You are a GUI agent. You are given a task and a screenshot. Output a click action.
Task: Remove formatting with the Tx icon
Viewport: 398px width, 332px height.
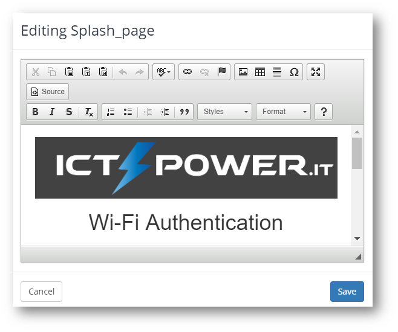(x=88, y=112)
